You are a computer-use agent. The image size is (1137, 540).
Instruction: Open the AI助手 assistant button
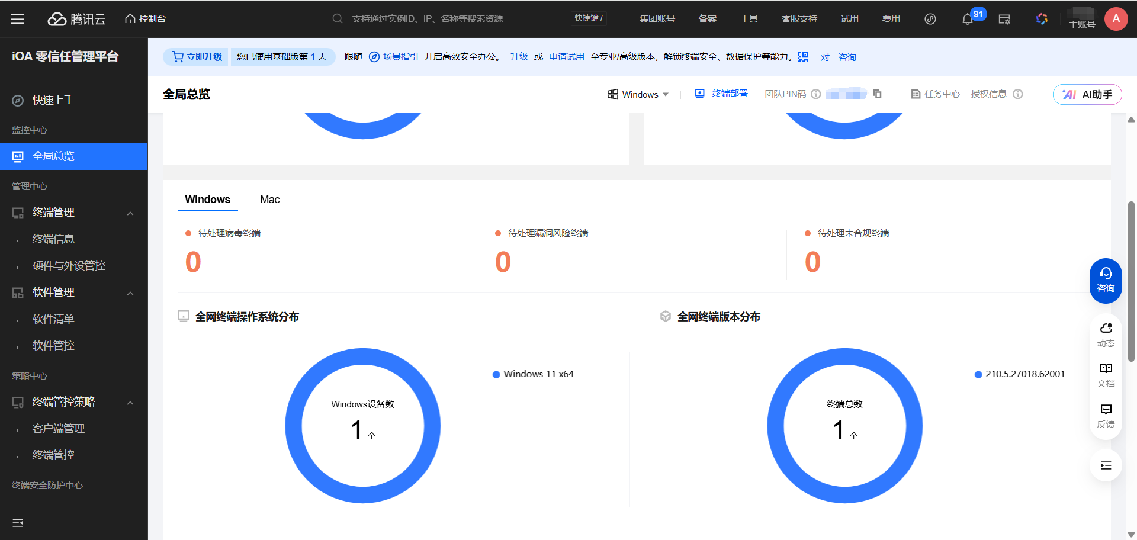point(1087,94)
